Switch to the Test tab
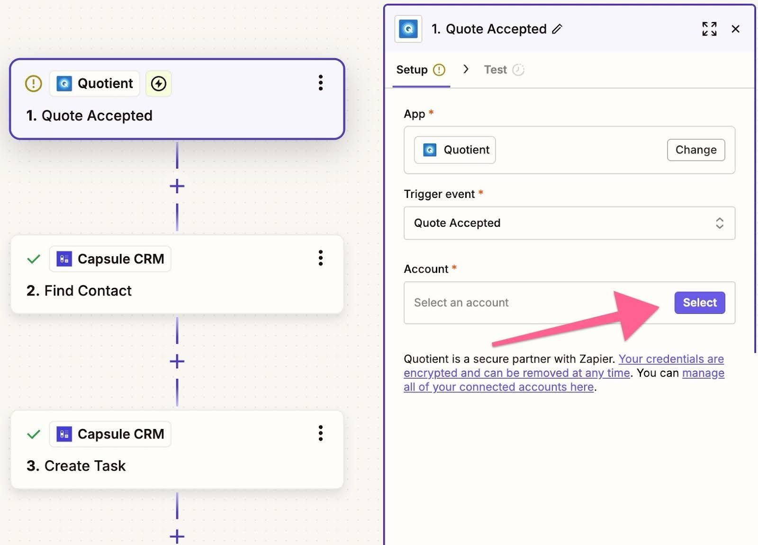Viewport: 758px width, 545px height. pyautogui.click(x=504, y=70)
